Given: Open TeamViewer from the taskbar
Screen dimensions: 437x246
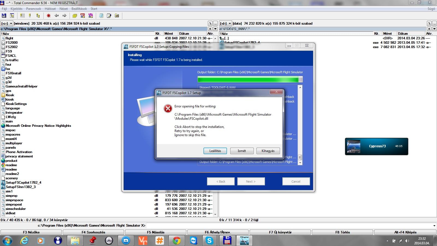Looking at the screenshot, I should click(194, 241).
